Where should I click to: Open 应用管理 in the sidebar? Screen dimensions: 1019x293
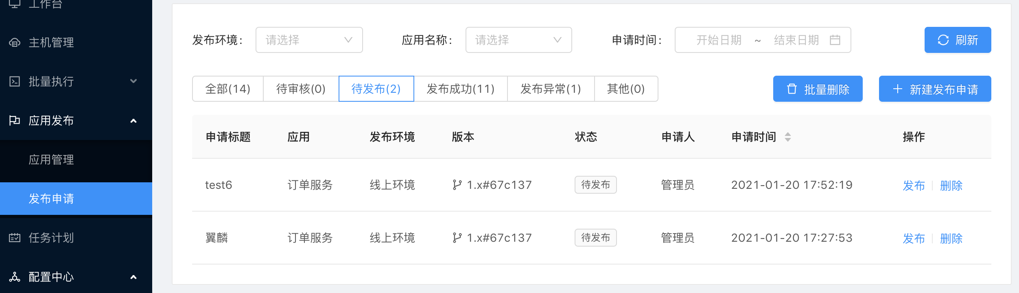(x=76, y=160)
